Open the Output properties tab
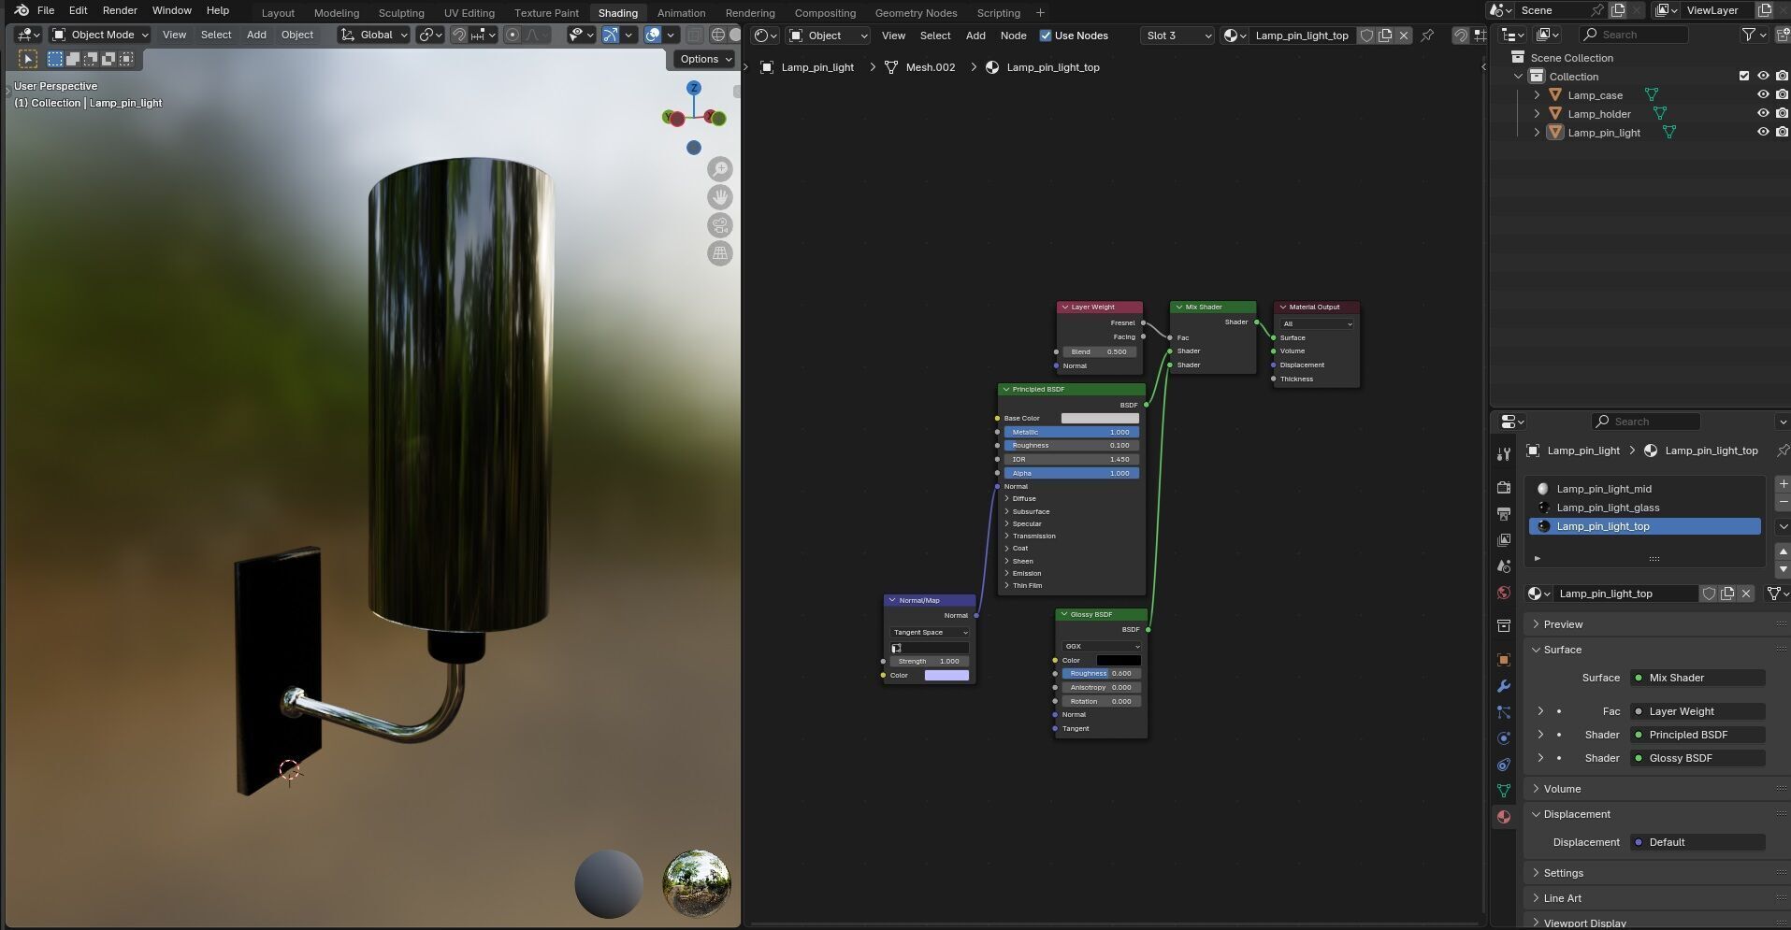 pyautogui.click(x=1504, y=514)
